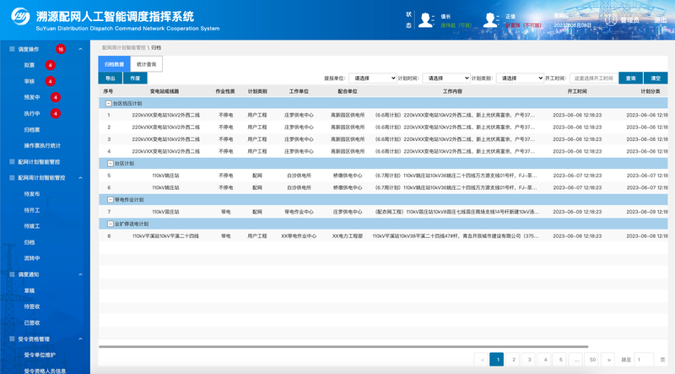The height and width of the screenshot is (374, 675).
Task: Open 流转中 in the sidebar
Action: pos(32,258)
